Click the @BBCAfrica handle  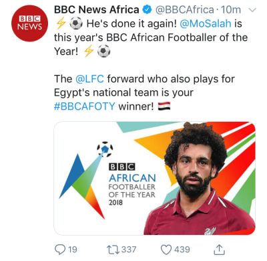184,9
